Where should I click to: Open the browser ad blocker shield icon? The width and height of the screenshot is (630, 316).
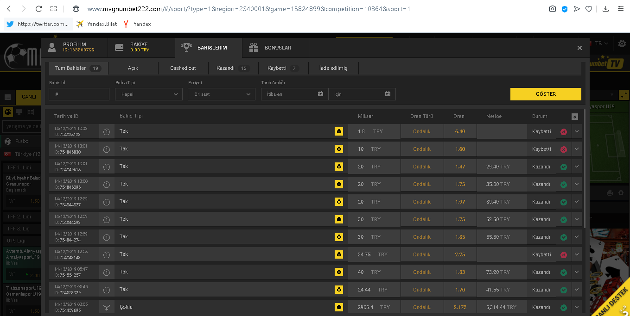pyautogui.click(x=565, y=9)
